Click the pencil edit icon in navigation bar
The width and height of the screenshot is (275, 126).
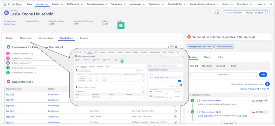(271, 4)
